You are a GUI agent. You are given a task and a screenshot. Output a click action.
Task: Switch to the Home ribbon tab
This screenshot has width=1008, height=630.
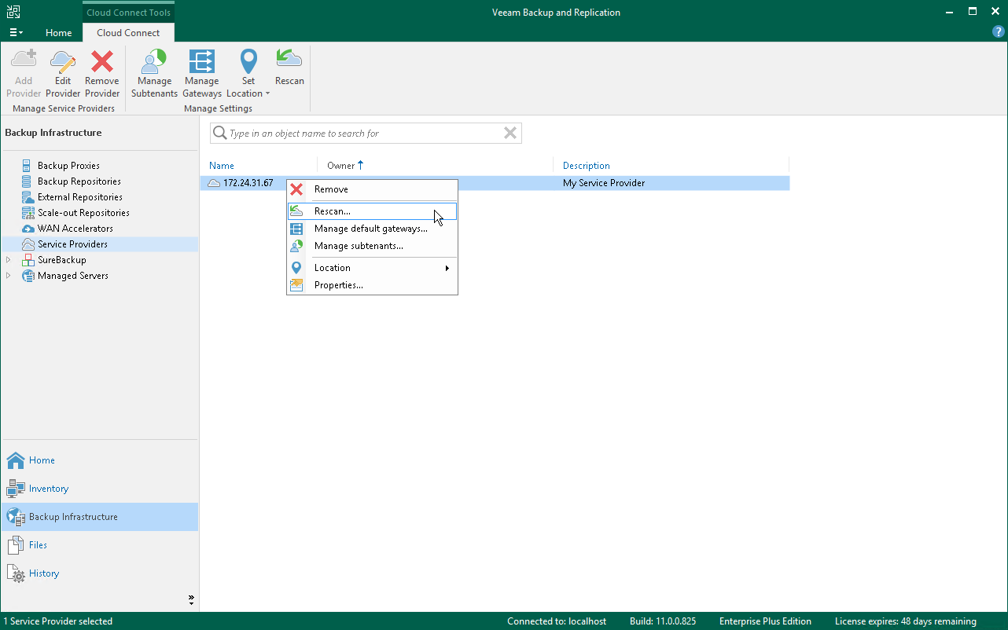coord(58,33)
